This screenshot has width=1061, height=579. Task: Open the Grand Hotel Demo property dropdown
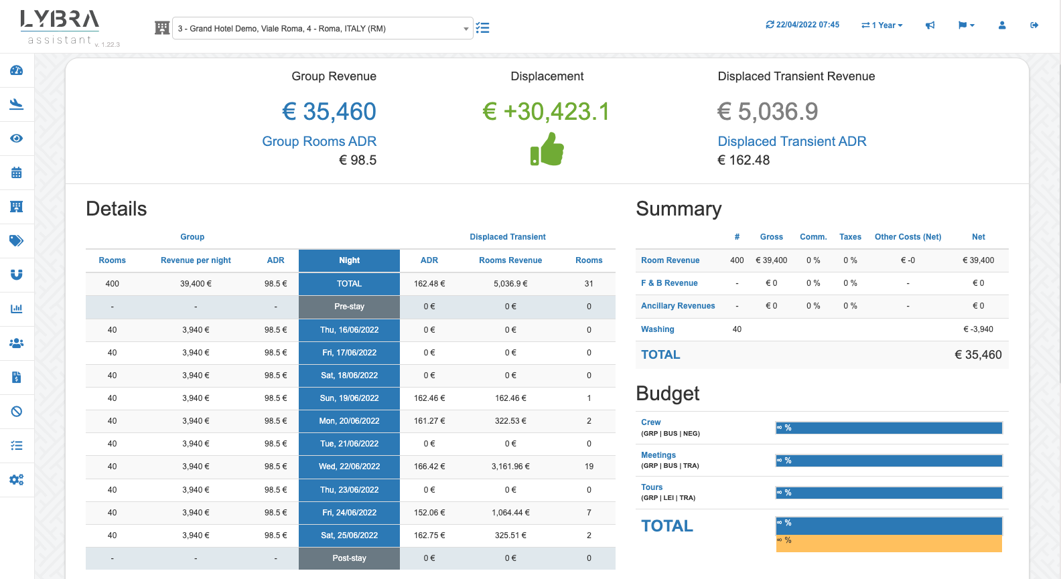click(322, 28)
